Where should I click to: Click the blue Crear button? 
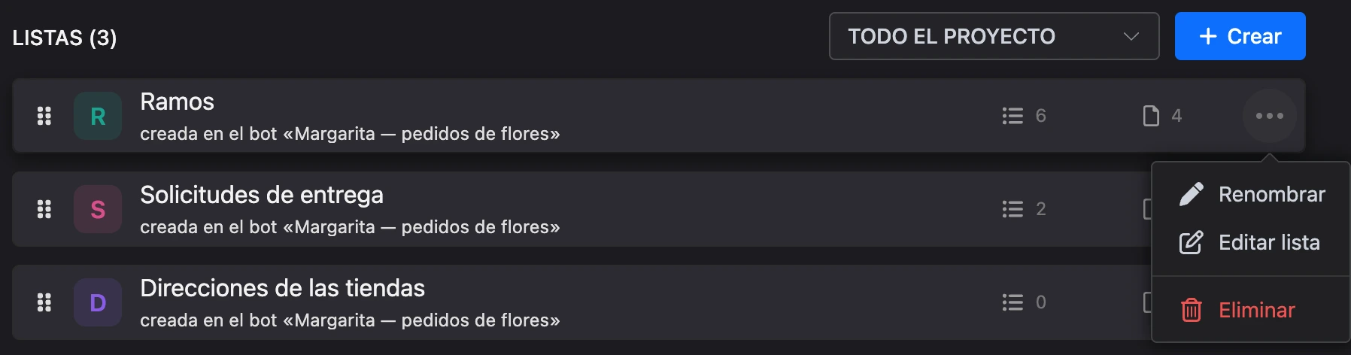(1240, 36)
